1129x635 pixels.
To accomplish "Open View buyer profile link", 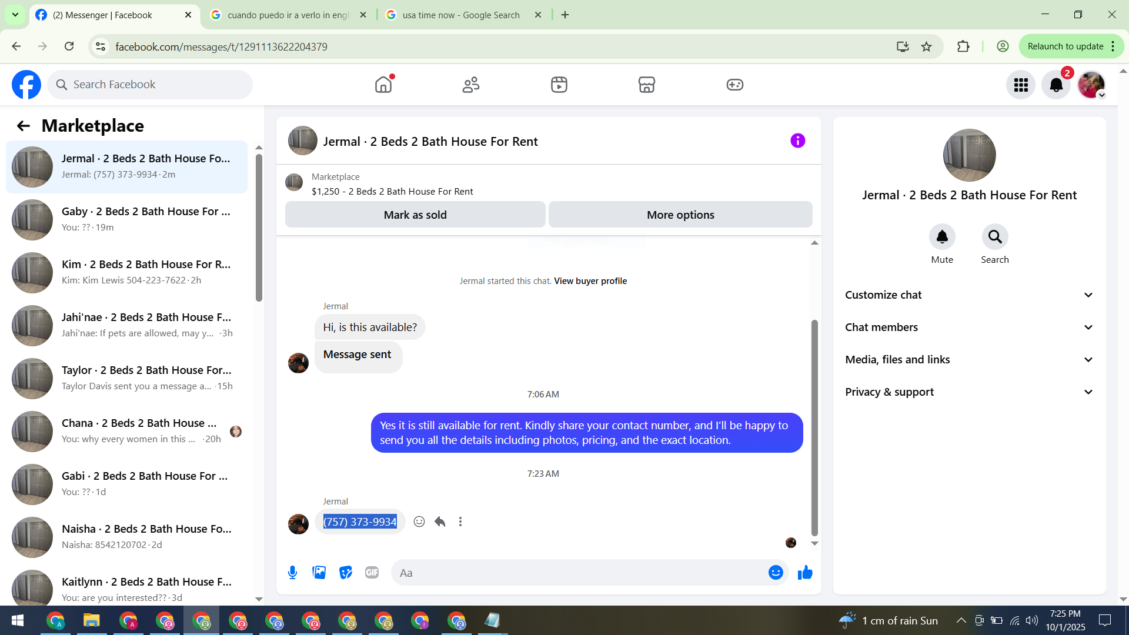I will (x=590, y=281).
